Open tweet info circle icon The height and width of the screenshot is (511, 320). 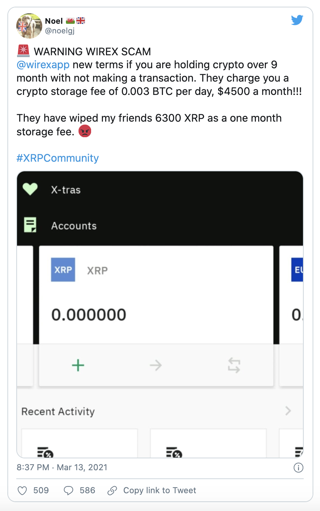[299, 468]
